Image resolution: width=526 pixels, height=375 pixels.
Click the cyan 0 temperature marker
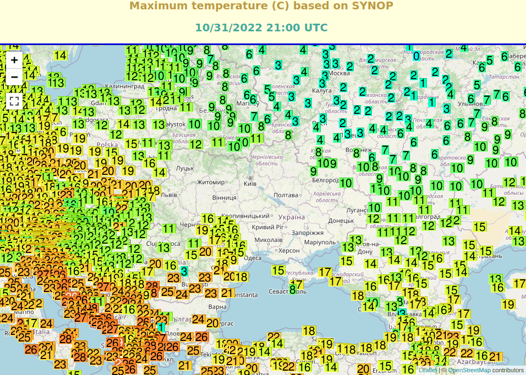(417, 56)
